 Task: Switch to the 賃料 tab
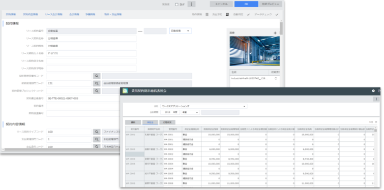click(x=133, y=122)
